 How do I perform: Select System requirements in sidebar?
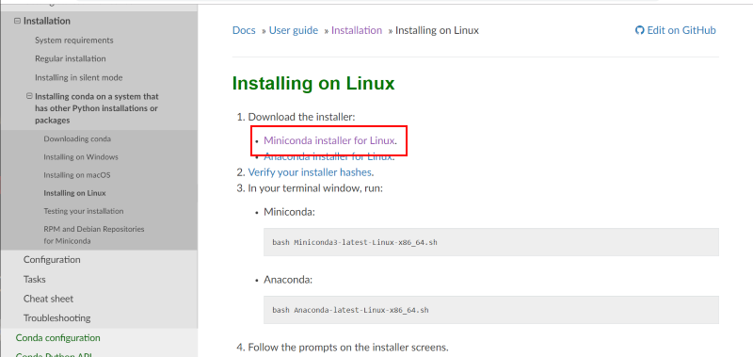[x=74, y=41]
